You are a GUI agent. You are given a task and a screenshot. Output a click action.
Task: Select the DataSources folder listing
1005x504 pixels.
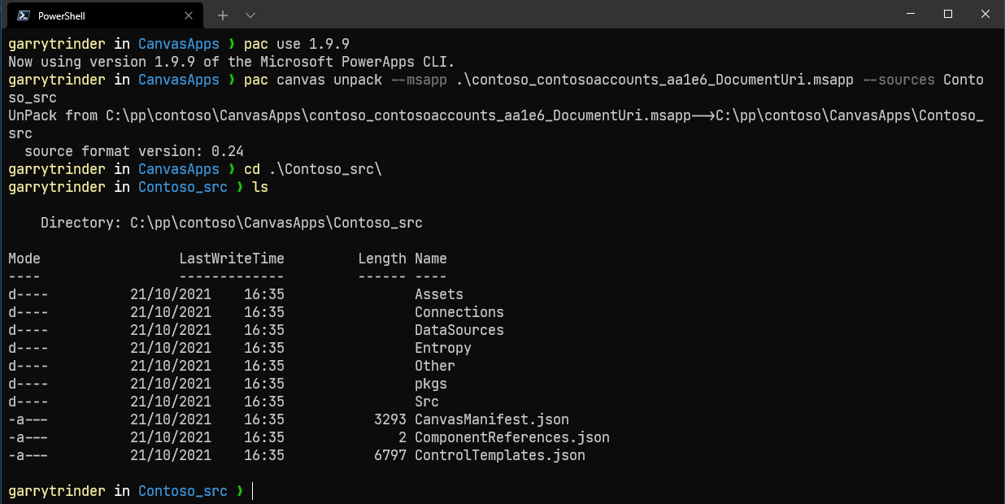coord(459,329)
